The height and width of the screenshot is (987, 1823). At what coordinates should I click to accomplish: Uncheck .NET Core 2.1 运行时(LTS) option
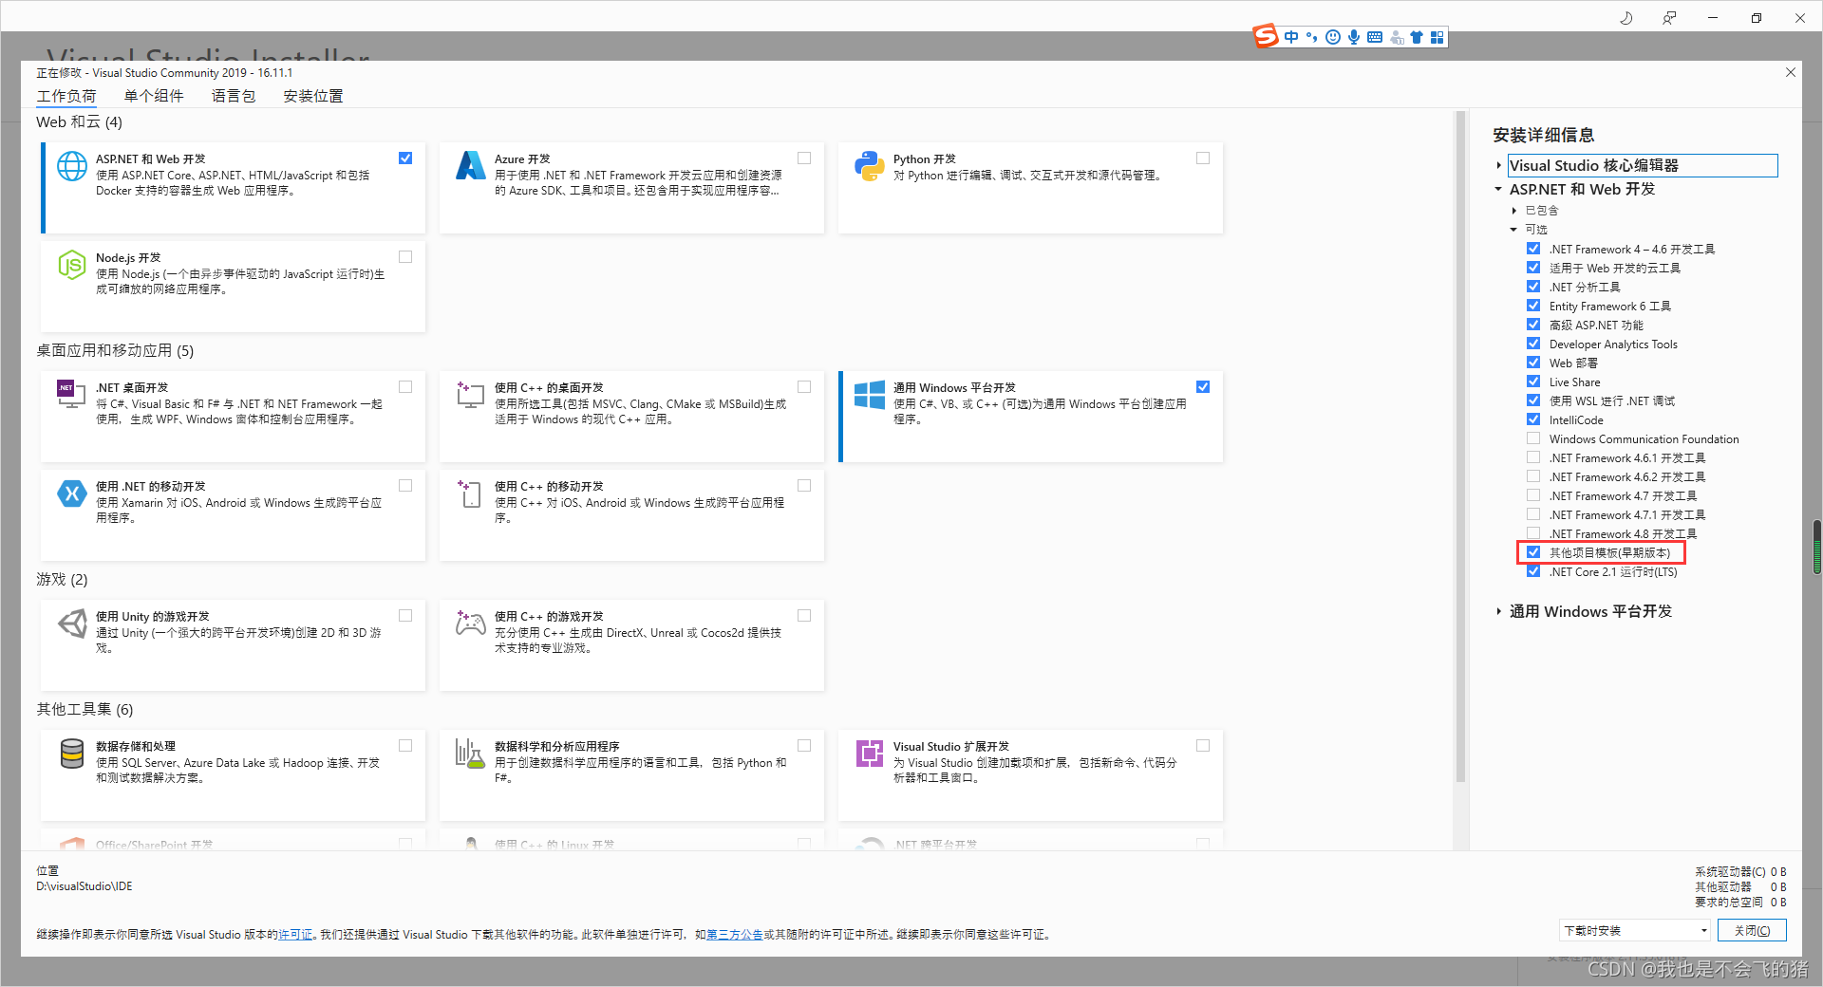pyautogui.click(x=1533, y=571)
